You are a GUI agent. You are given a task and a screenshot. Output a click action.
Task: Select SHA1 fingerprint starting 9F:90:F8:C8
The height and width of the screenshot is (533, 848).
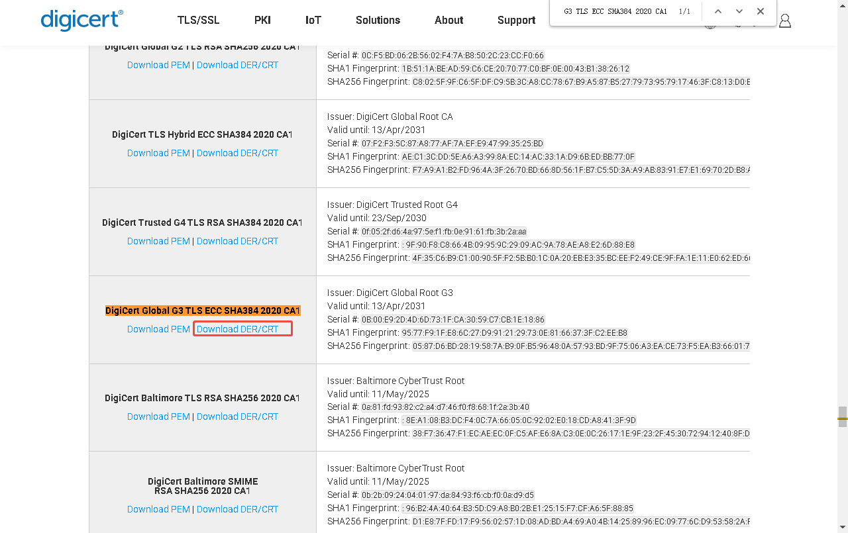pos(518,244)
